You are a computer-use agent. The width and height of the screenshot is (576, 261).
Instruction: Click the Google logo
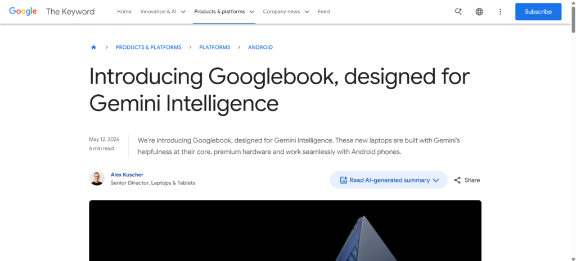22,11
